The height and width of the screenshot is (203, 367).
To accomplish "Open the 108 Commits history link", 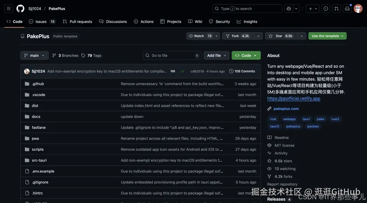I will (x=242, y=71).
